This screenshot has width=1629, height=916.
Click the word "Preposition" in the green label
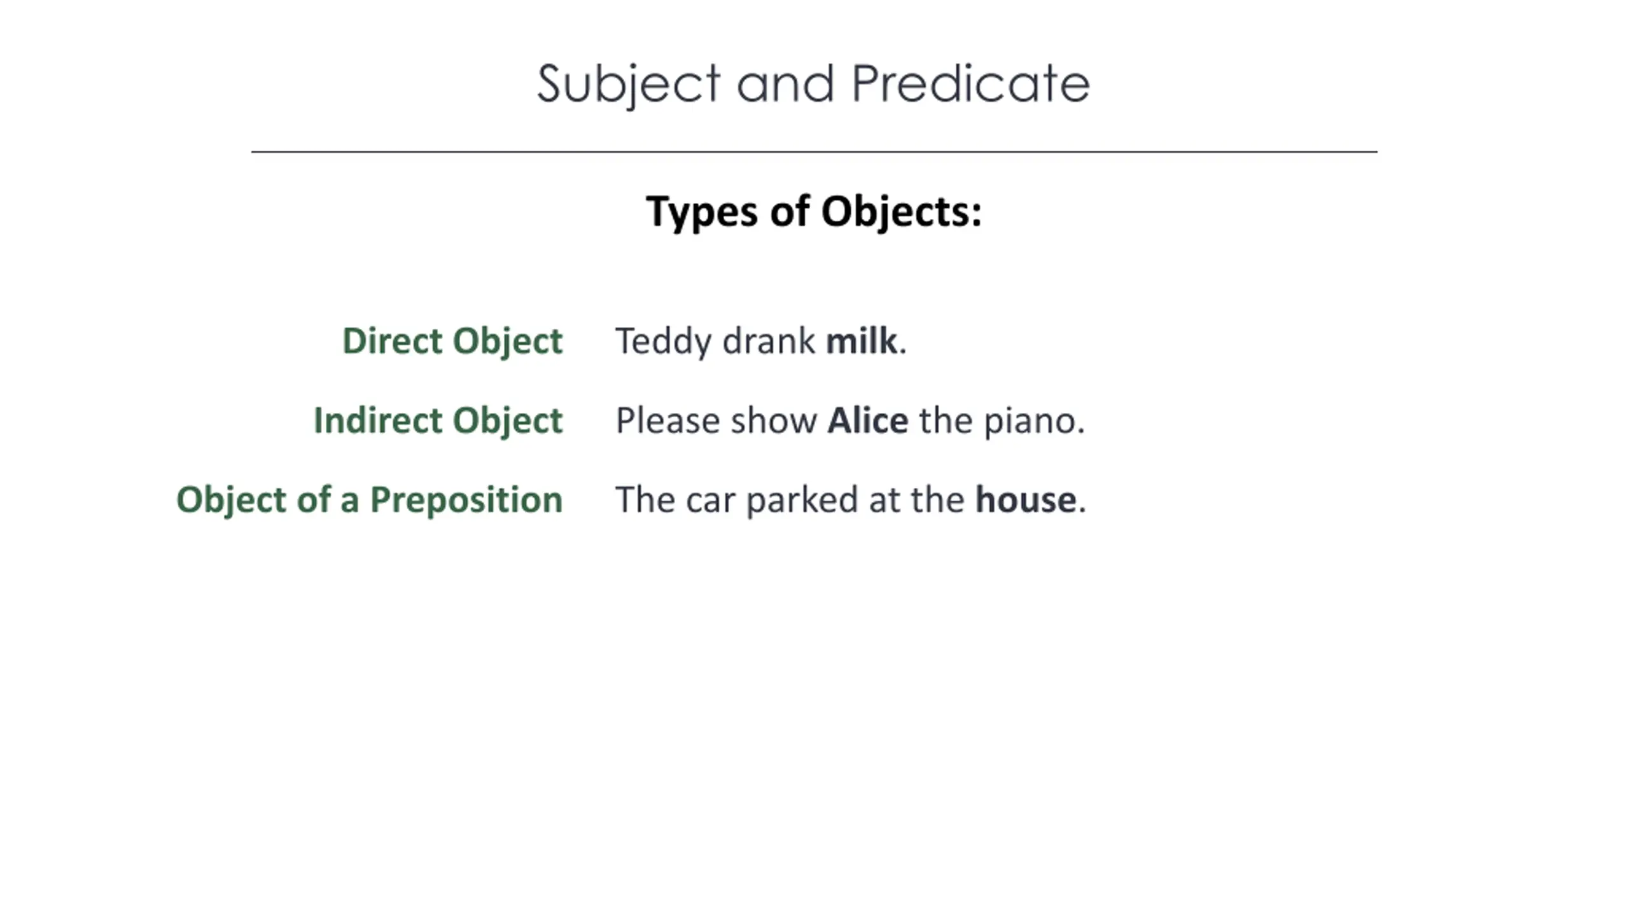466,501
